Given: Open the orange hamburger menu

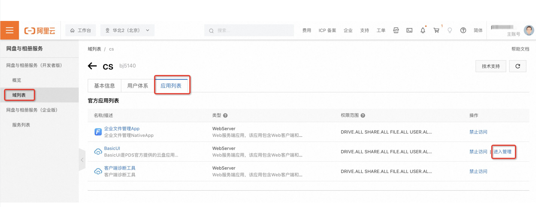Looking at the screenshot, I should [x=10, y=30].
